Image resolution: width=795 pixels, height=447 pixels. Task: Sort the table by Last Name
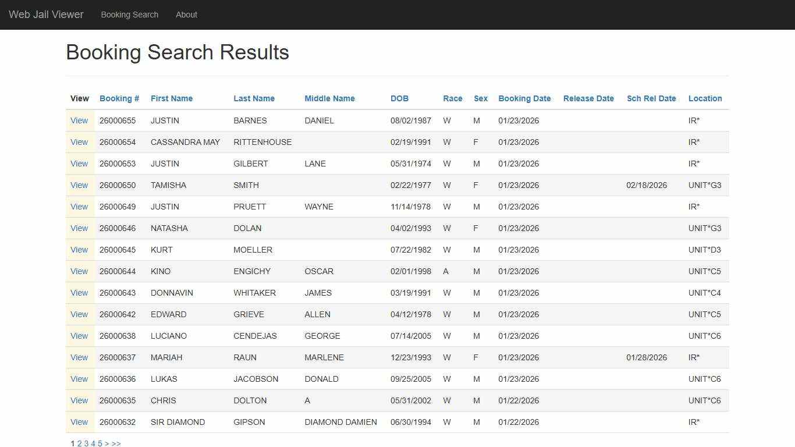tap(254, 98)
